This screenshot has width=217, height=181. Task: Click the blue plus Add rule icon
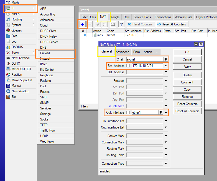83,24
